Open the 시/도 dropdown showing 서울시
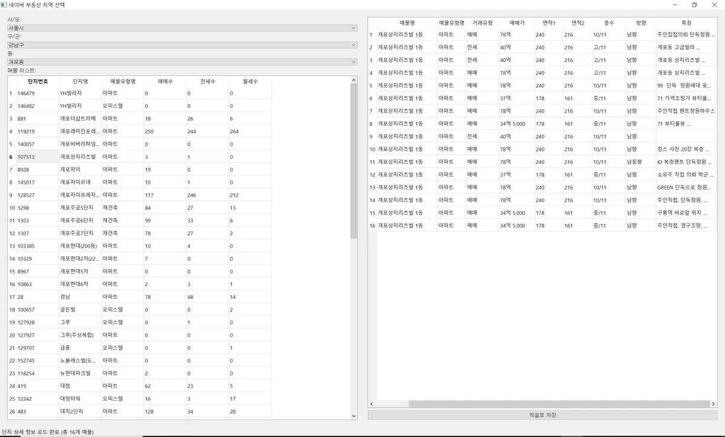This screenshot has height=437, width=725. click(182, 28)
